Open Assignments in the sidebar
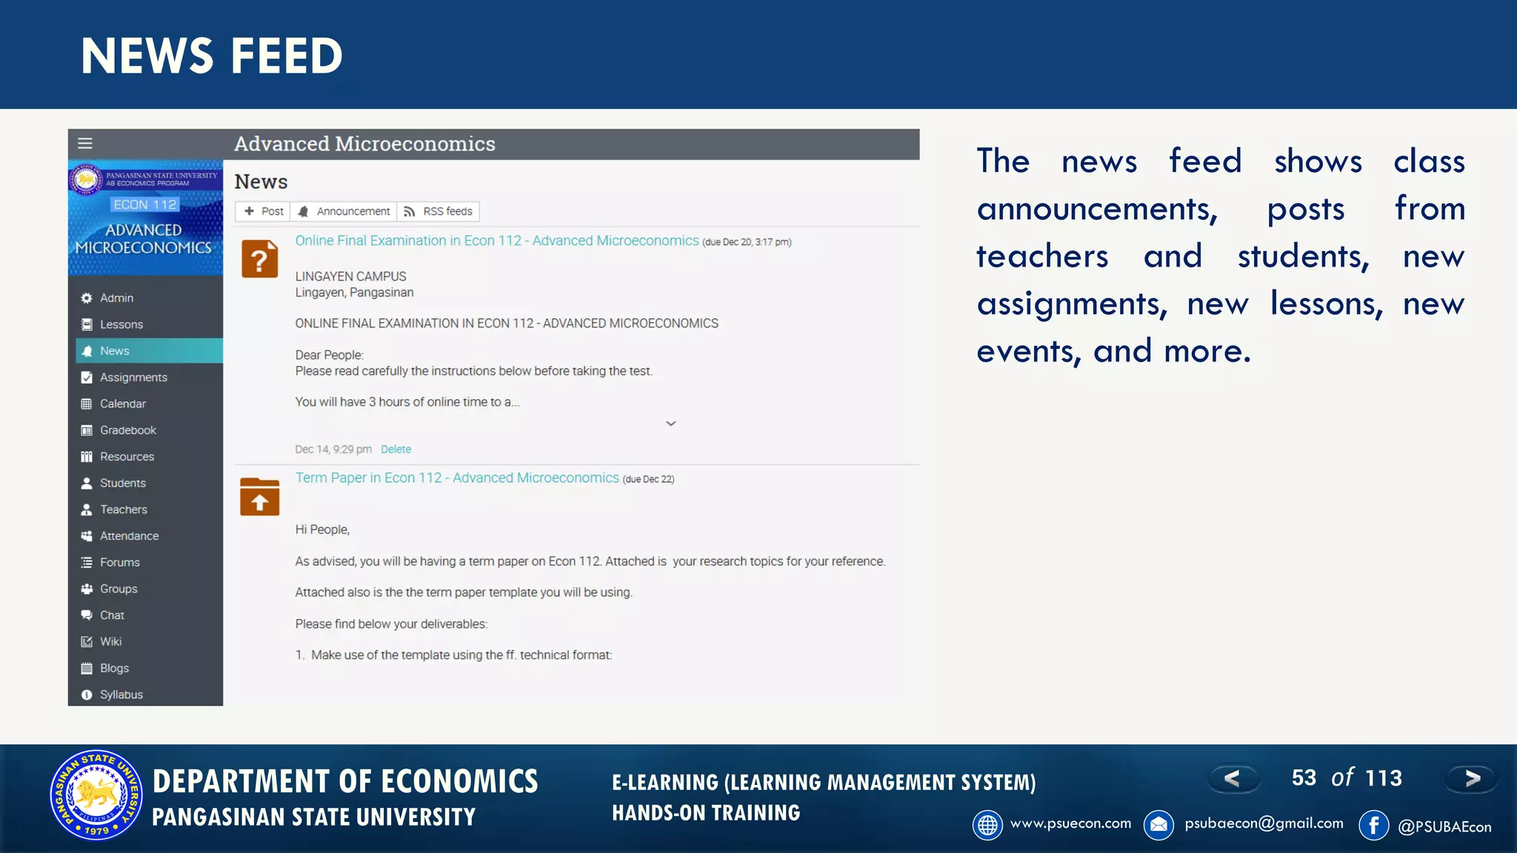The width and height of the screenshot is (1517, 853). click(x=149, y=378)
